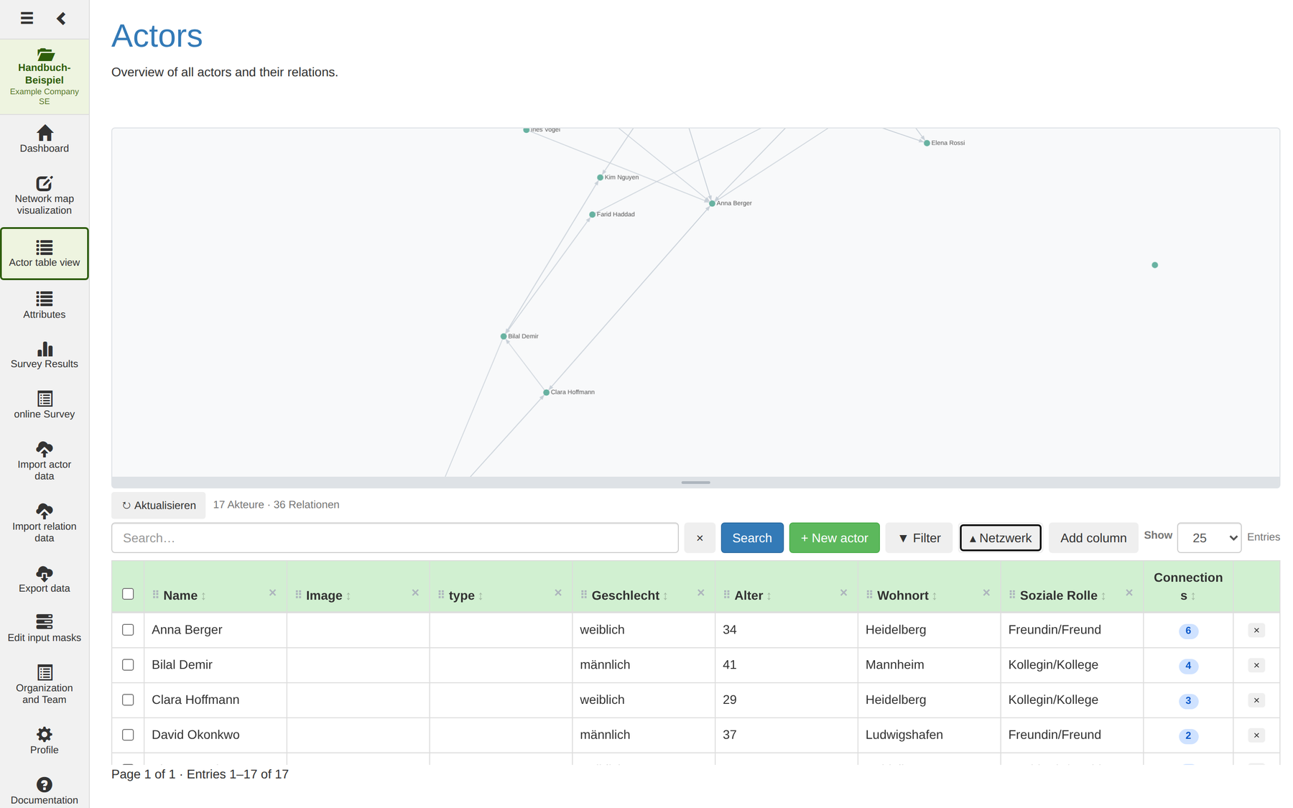Toggle the select-all checkbox in header
The width and height of the screenshot is (1293, 808).
[128, 594]
